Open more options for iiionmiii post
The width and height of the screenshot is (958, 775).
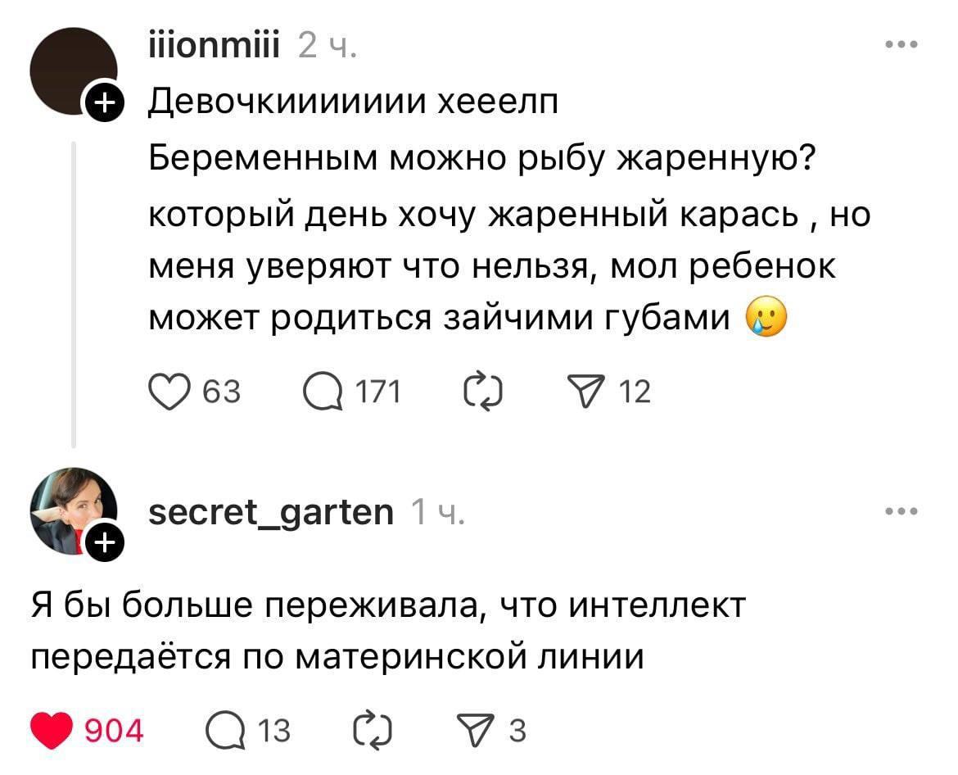coord(902,45)
